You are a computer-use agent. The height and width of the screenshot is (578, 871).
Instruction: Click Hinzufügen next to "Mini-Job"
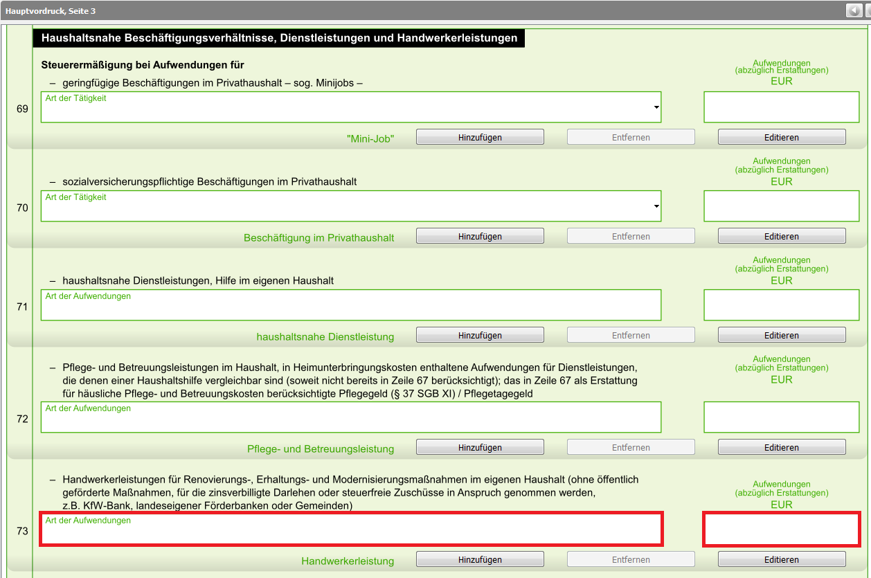click(x=479, y=137)
